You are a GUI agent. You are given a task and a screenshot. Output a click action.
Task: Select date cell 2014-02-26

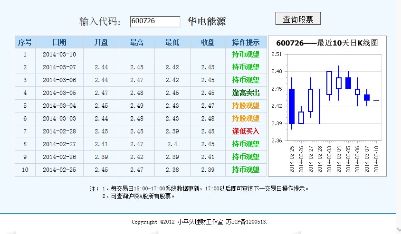59,157
